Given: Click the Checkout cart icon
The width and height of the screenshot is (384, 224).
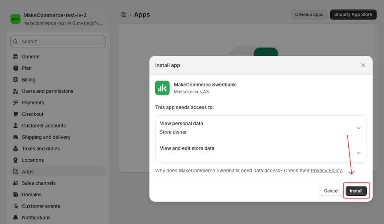Looking at the screenshot, I should coord(15,114).
